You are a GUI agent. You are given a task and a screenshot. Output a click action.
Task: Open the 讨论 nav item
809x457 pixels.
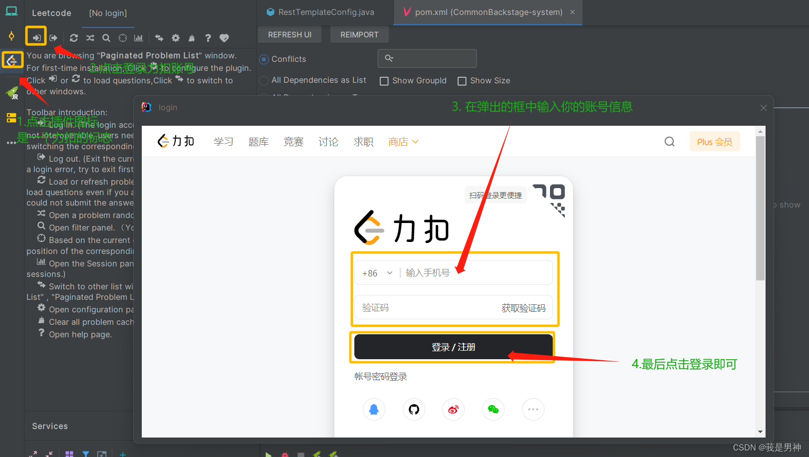pyautogui.click(x=328, y=142)
